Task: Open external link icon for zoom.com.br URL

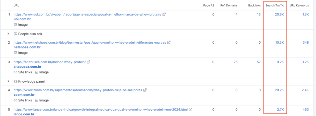Action: 145,90
